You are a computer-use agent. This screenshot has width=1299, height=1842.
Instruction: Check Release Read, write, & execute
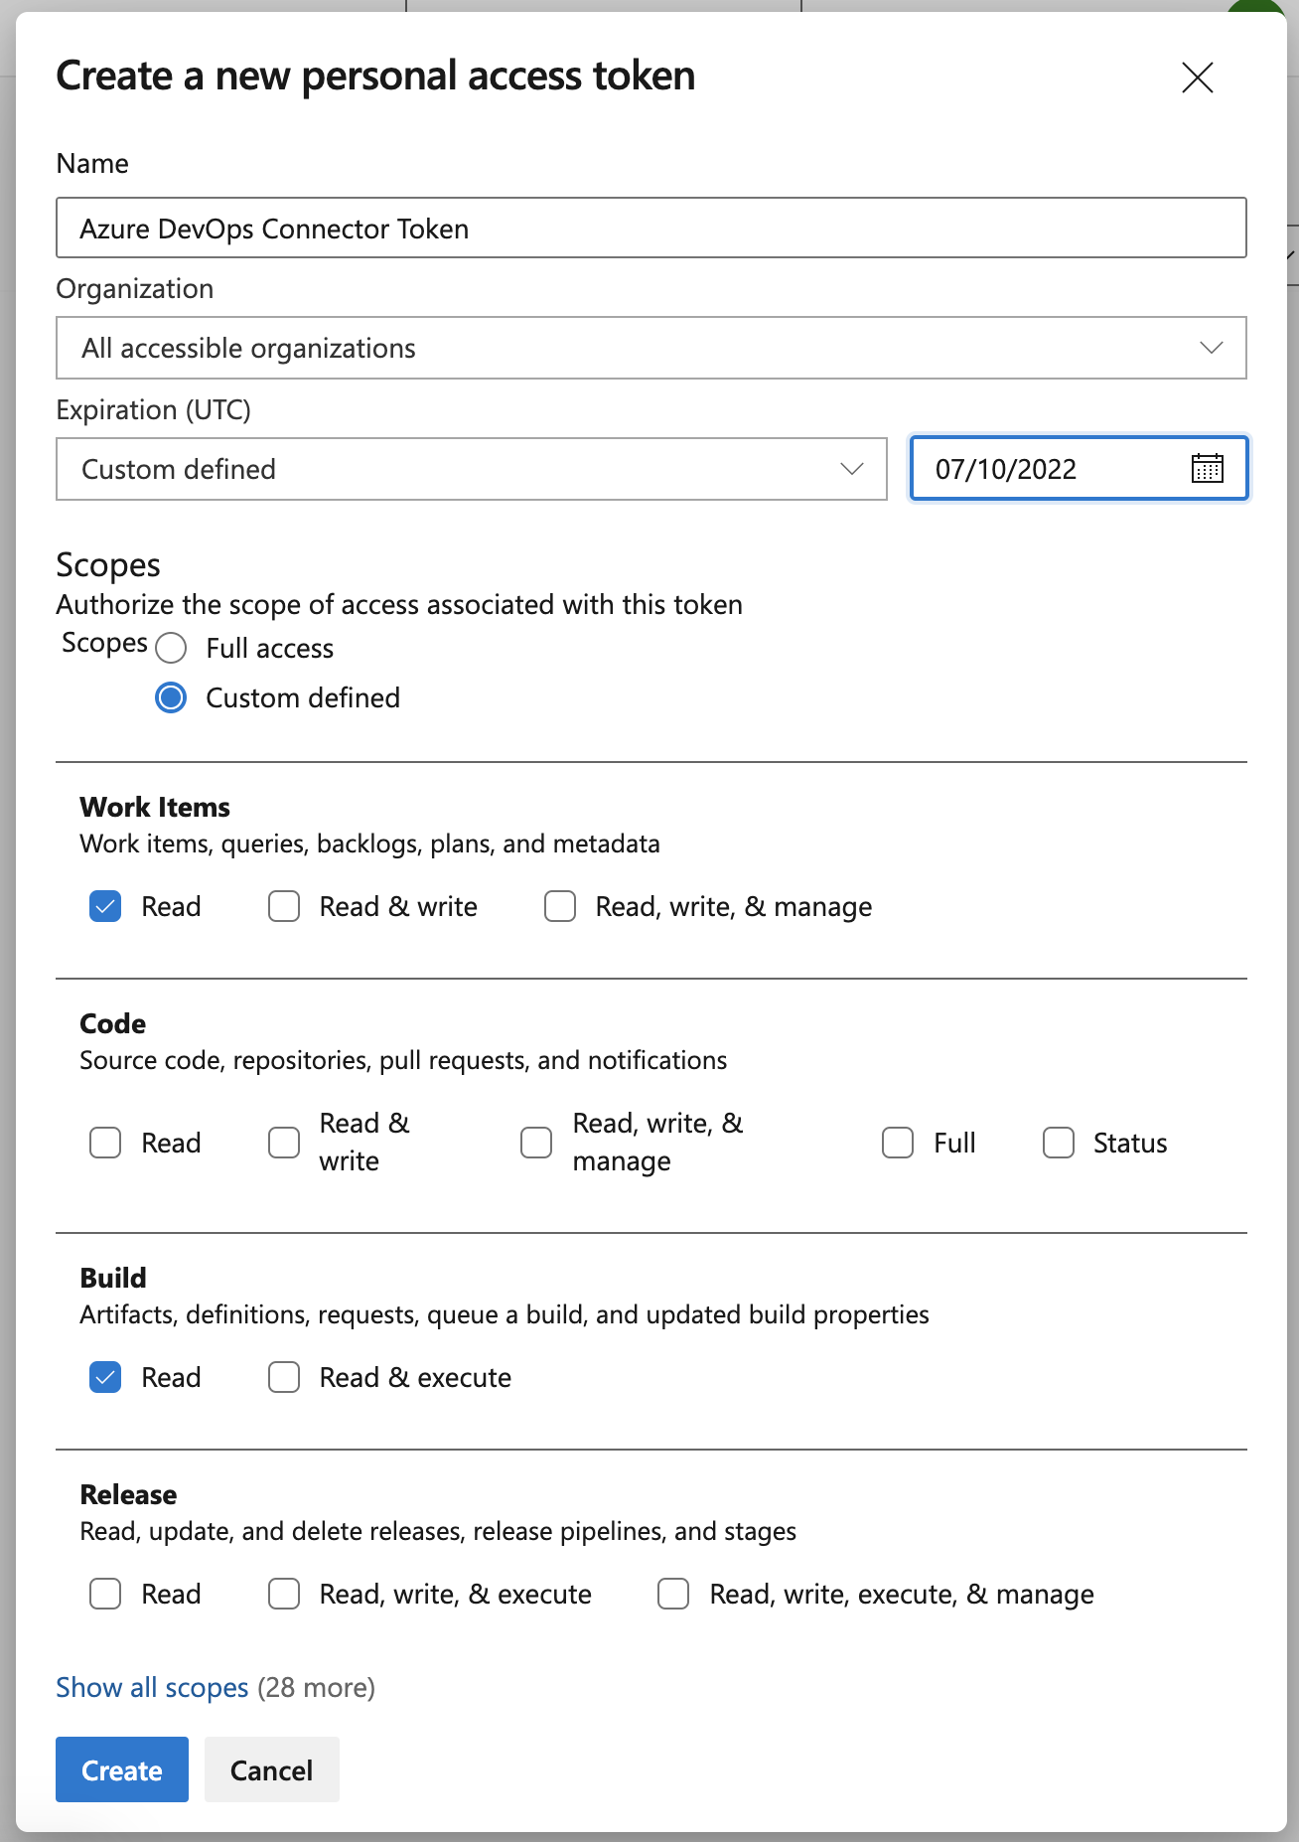(x=284, y=1594)
